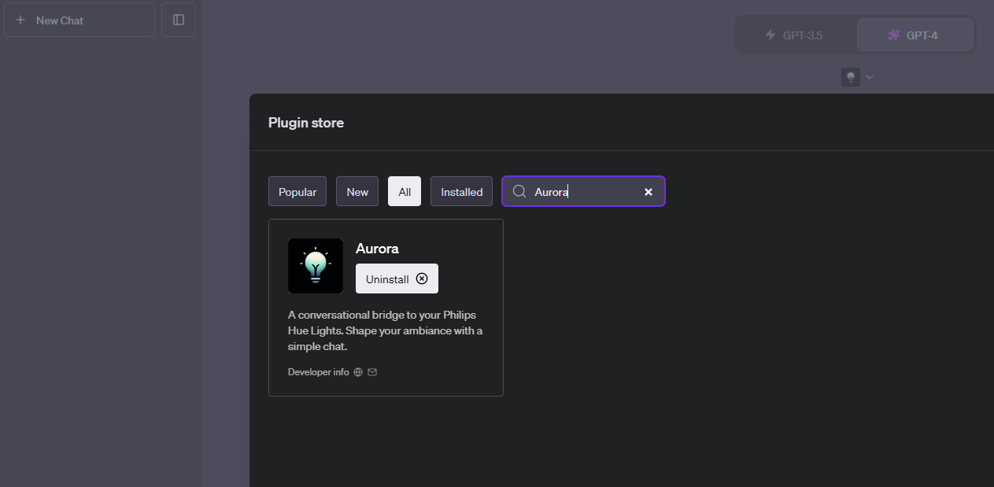Filter plugins by New

point(357,192)
